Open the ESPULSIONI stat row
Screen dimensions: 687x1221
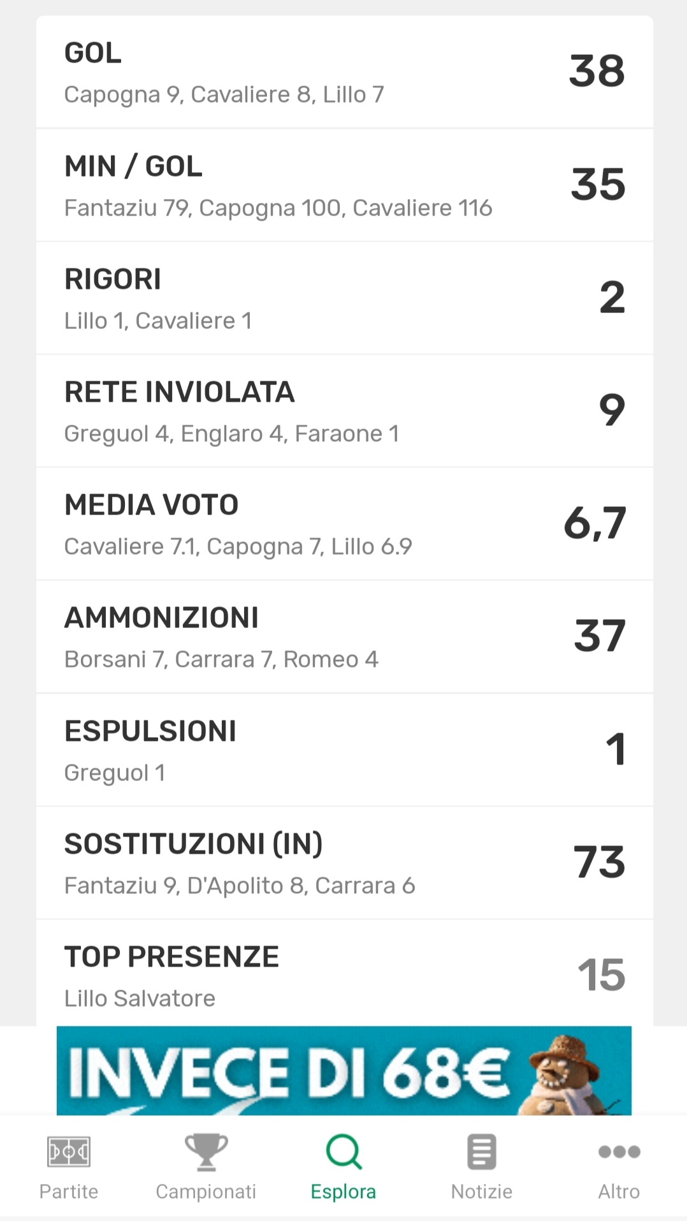(344, 750)
